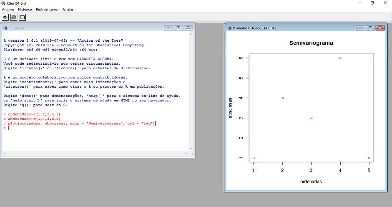Image resolution: width=392 pixels, height=207 pixels.
Task: Click the red data point at x=1
Action: pos(254,158)
